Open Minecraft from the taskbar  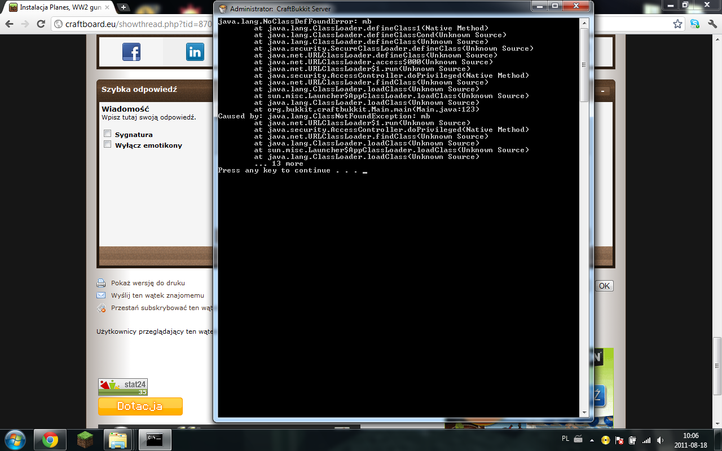pyautogui.click(x=85, y=439)
